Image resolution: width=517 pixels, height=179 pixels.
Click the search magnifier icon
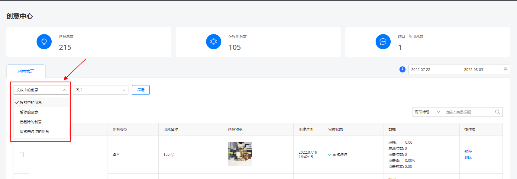pyautogui.click(x=497, y=112)
